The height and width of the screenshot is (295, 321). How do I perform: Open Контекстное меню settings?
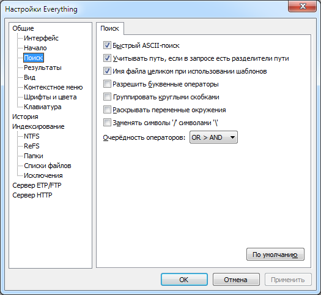(53, 87)
